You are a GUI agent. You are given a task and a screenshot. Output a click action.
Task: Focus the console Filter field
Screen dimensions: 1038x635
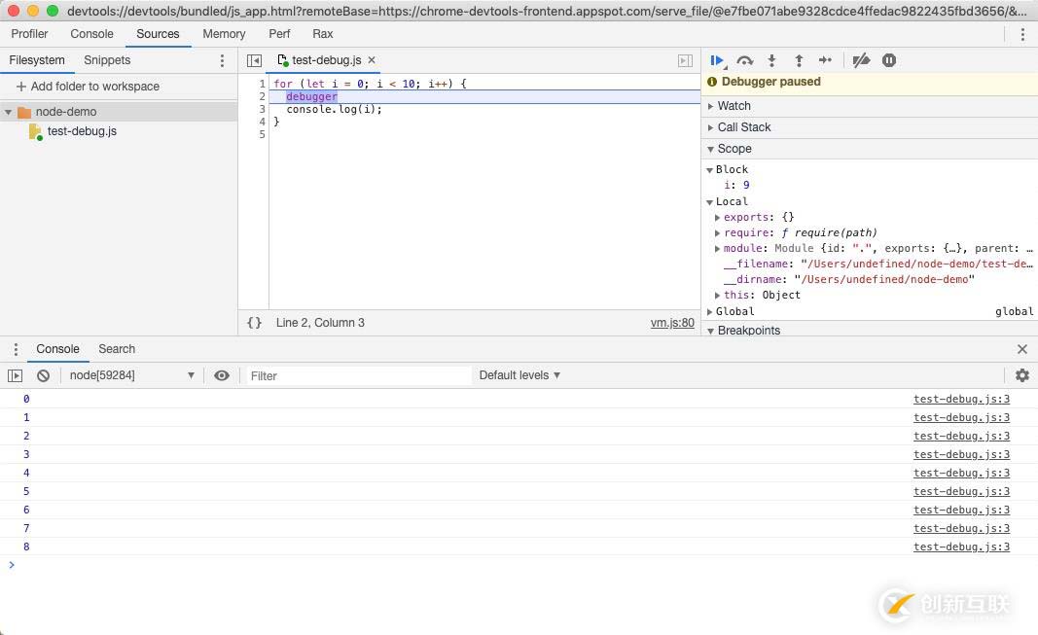(358, 375)
